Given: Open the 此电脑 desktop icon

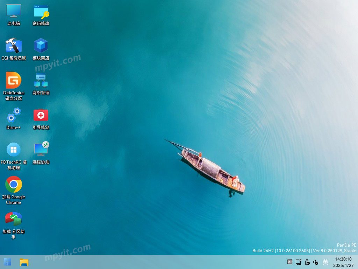Looking at the screenshot, I should (14, 15).
